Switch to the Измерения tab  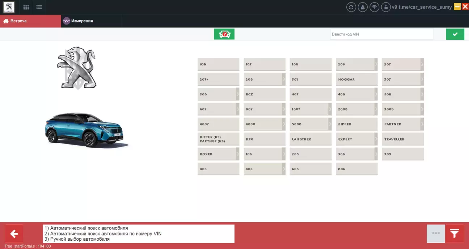point(92,21)
